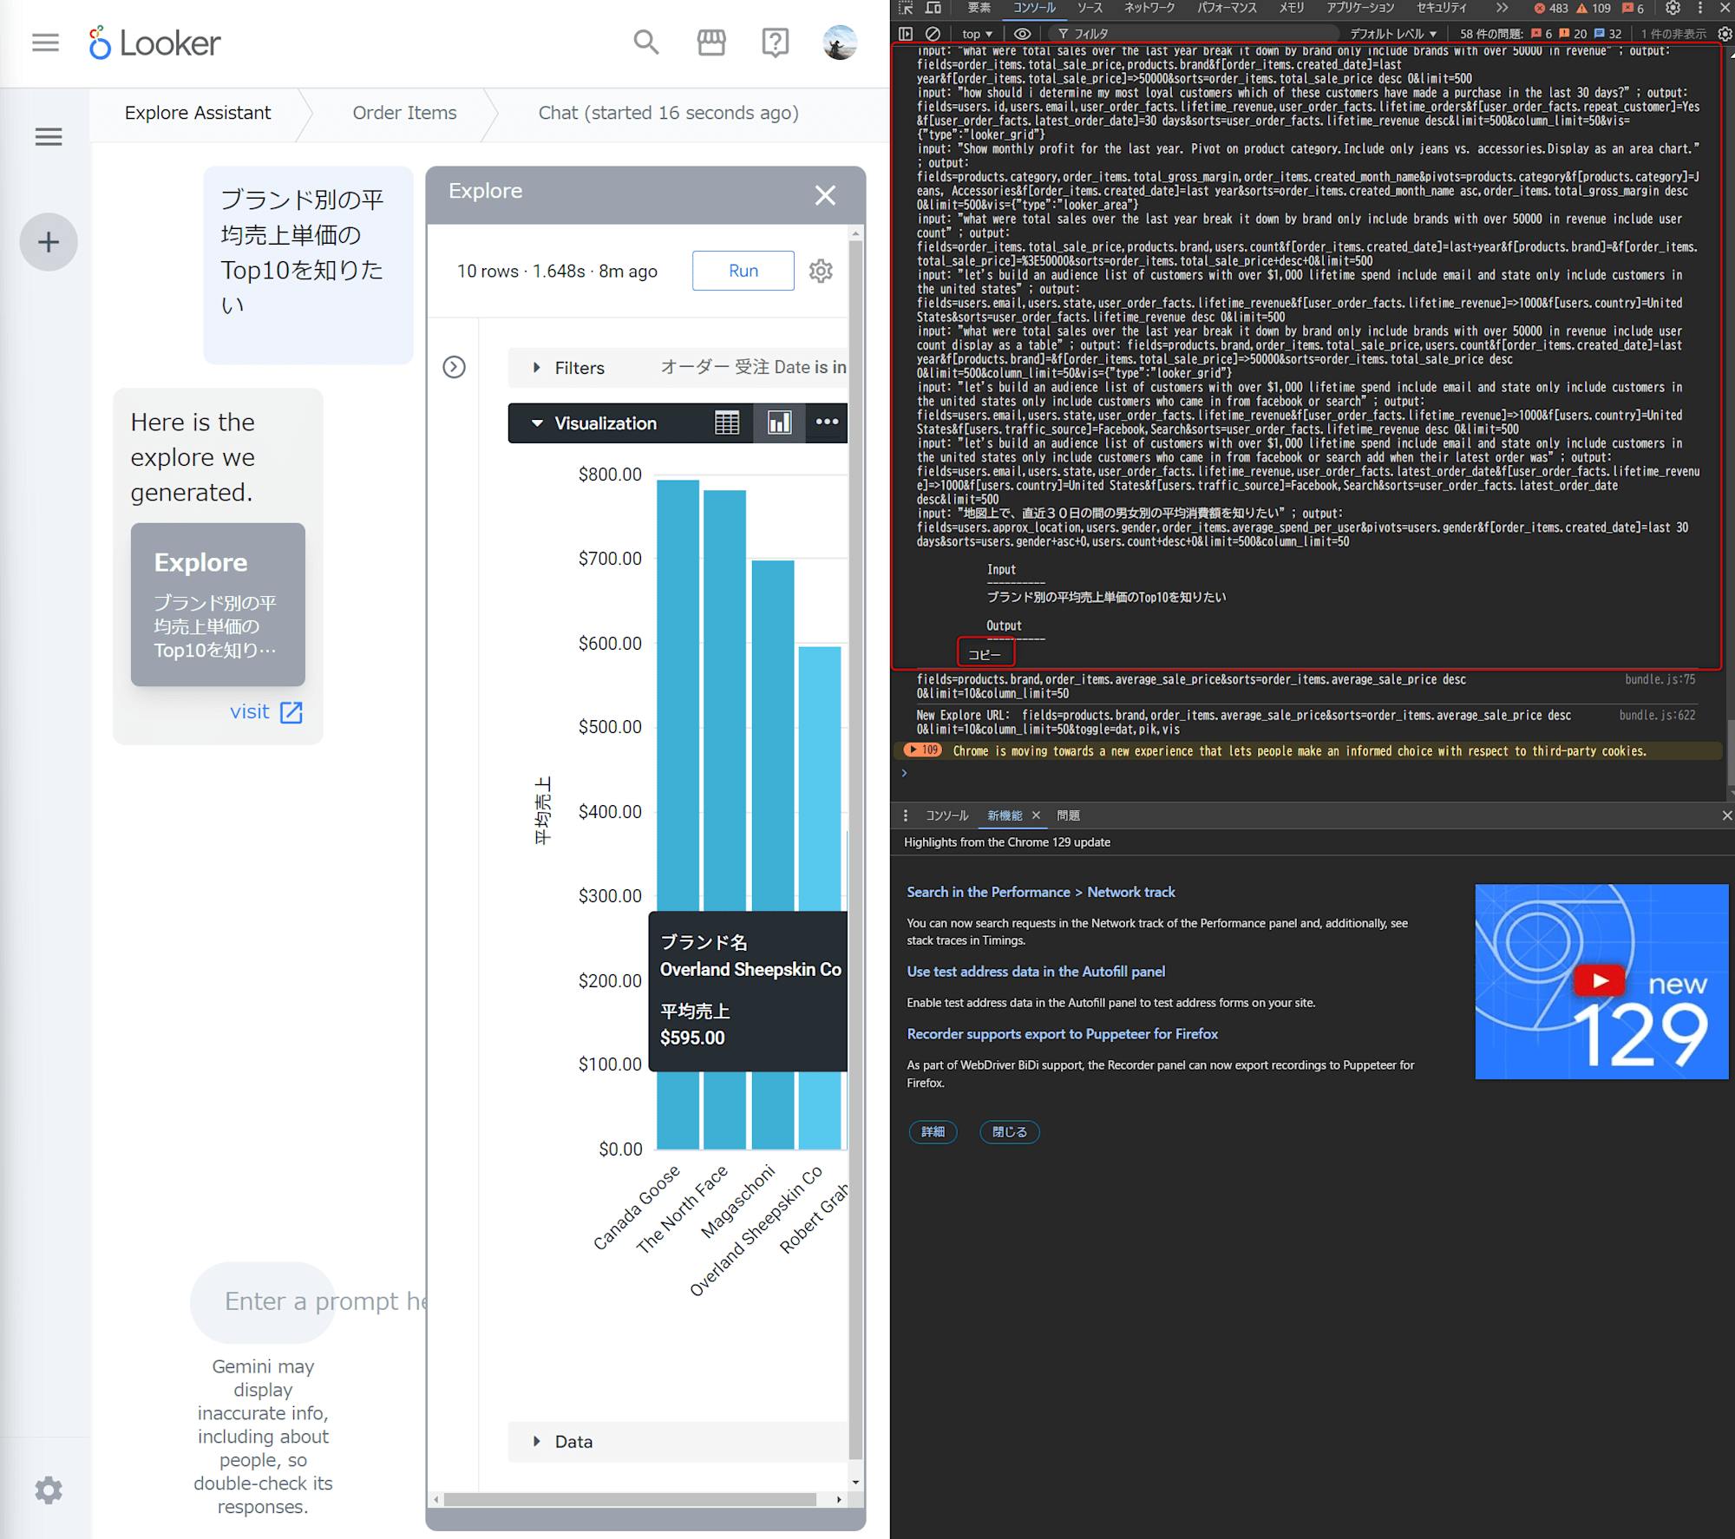
Task: Open DevTools customize three-dot menu
Action: tap(1700, 8)
